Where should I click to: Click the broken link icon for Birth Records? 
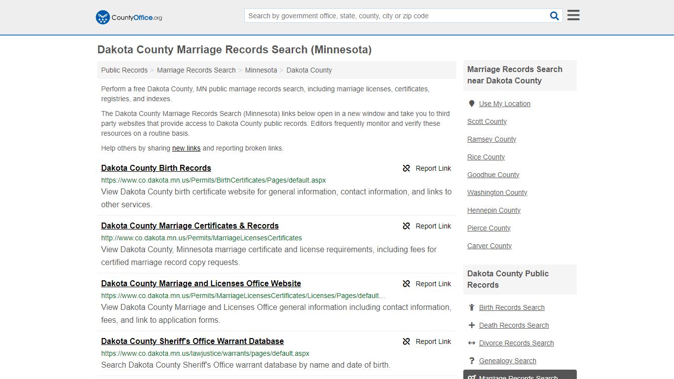tap(407, 168)
